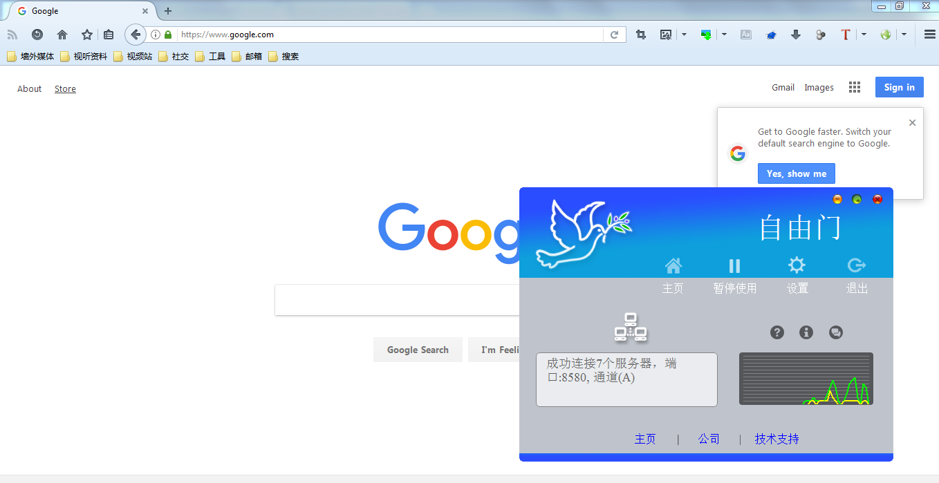Open the browser hamburger menu

[930, 35]
